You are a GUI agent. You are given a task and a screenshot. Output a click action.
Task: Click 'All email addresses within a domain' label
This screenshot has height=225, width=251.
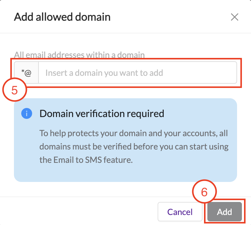coord(79,55)
